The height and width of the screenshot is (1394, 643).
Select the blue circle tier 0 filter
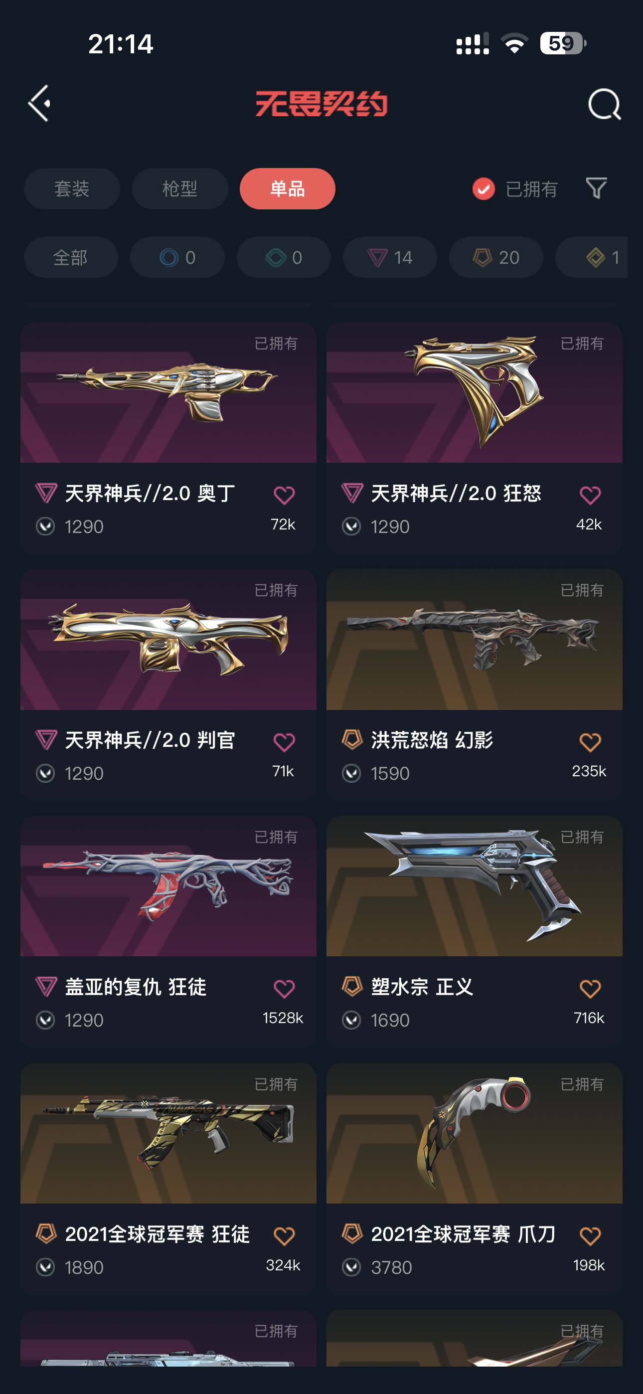click(177, 258)
